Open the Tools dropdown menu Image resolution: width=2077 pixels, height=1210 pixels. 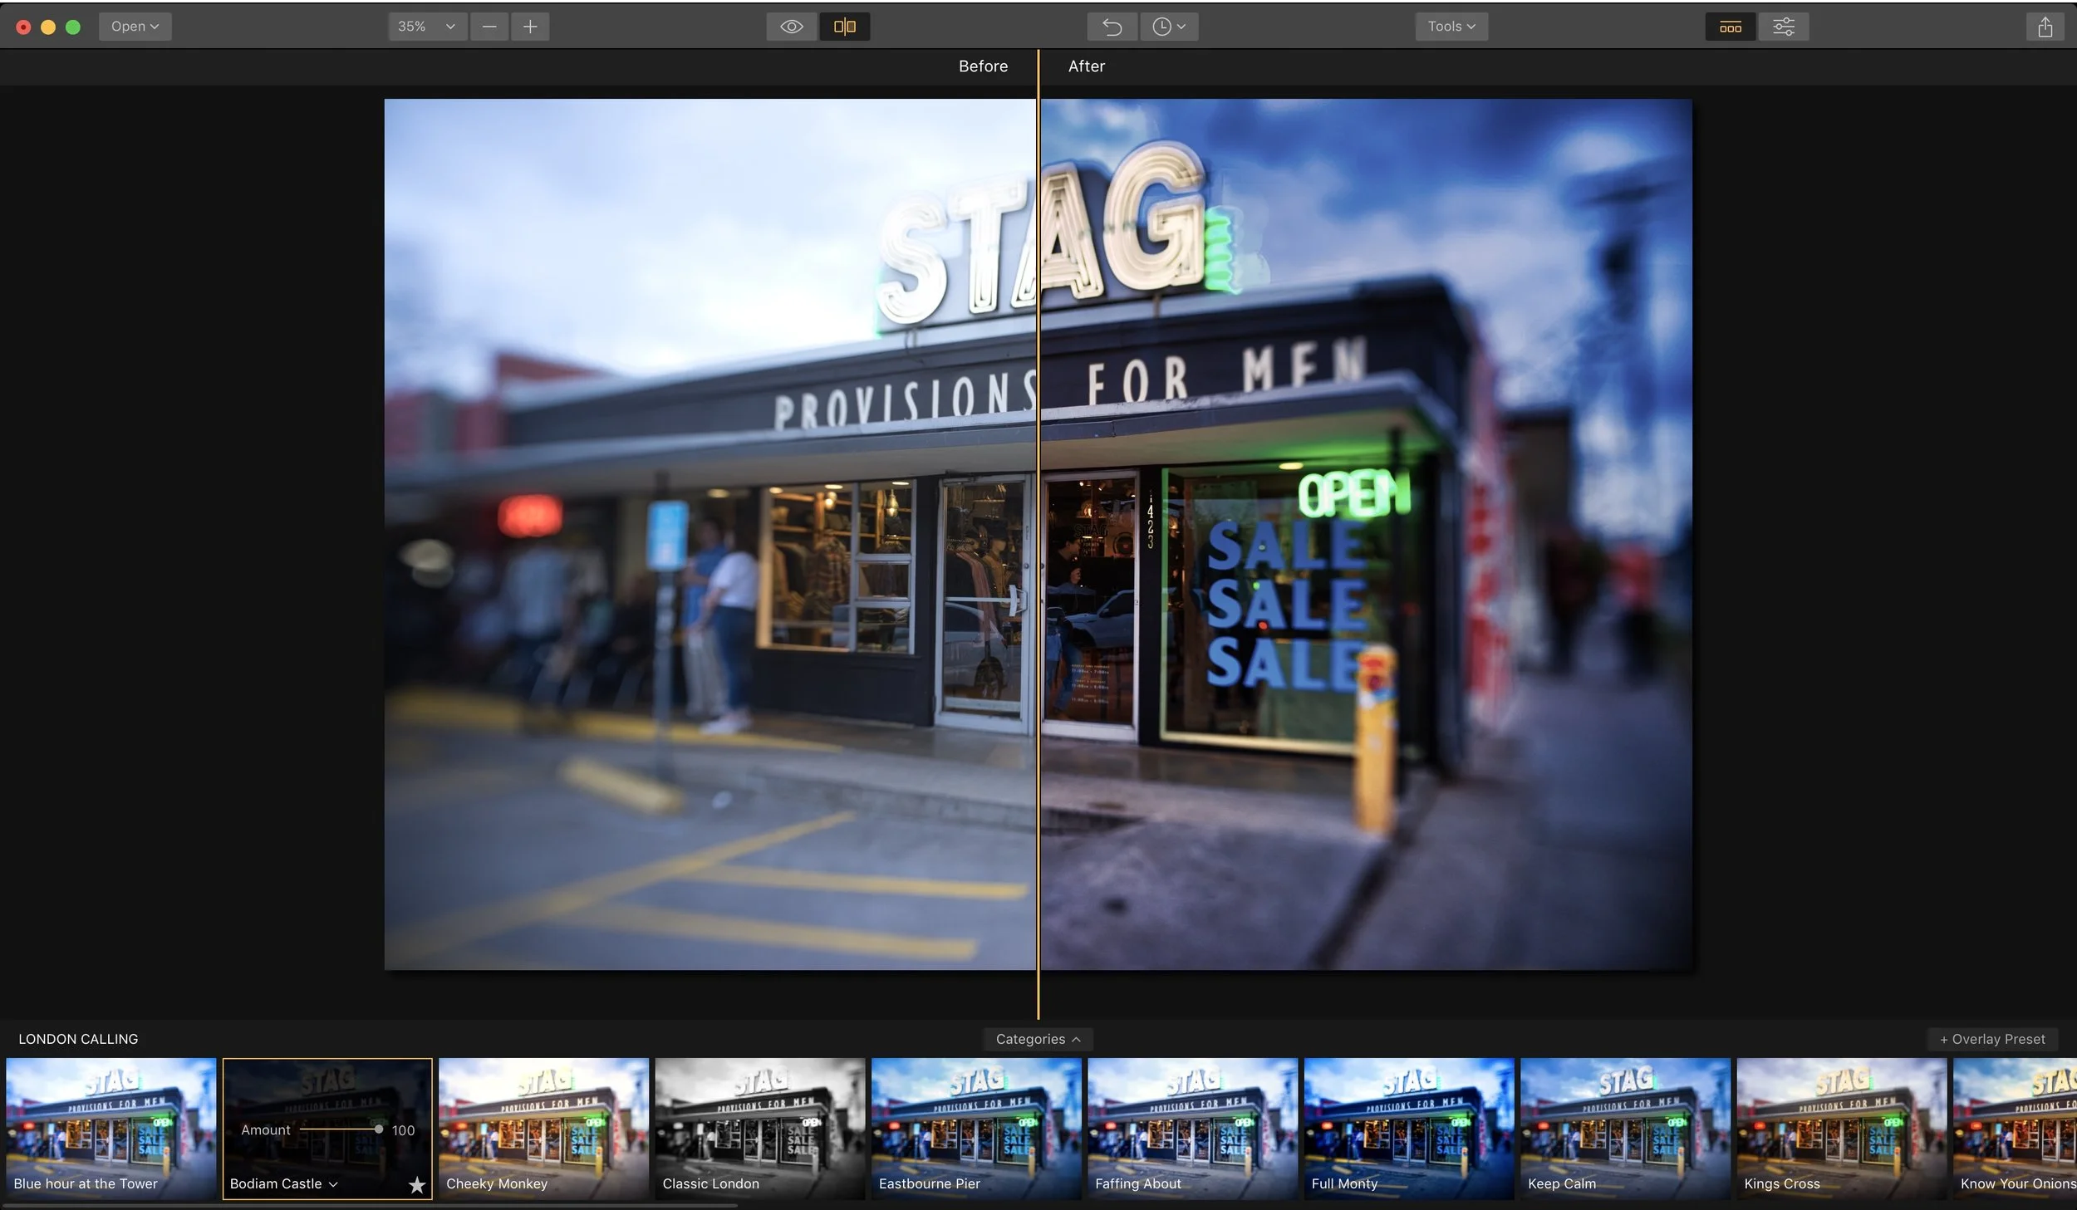click(1451, 27)
